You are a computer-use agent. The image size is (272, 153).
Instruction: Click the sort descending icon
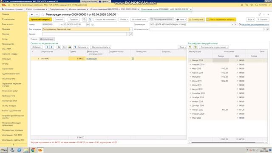pos(64,47)
